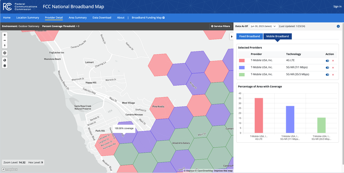Click the Happy Hill map label

(91, 83)
